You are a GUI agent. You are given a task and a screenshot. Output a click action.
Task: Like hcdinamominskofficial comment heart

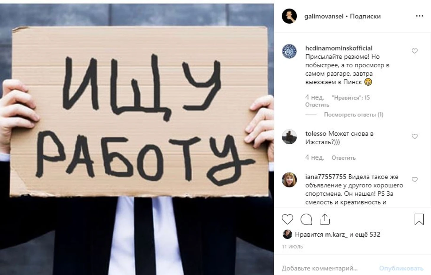415,51
